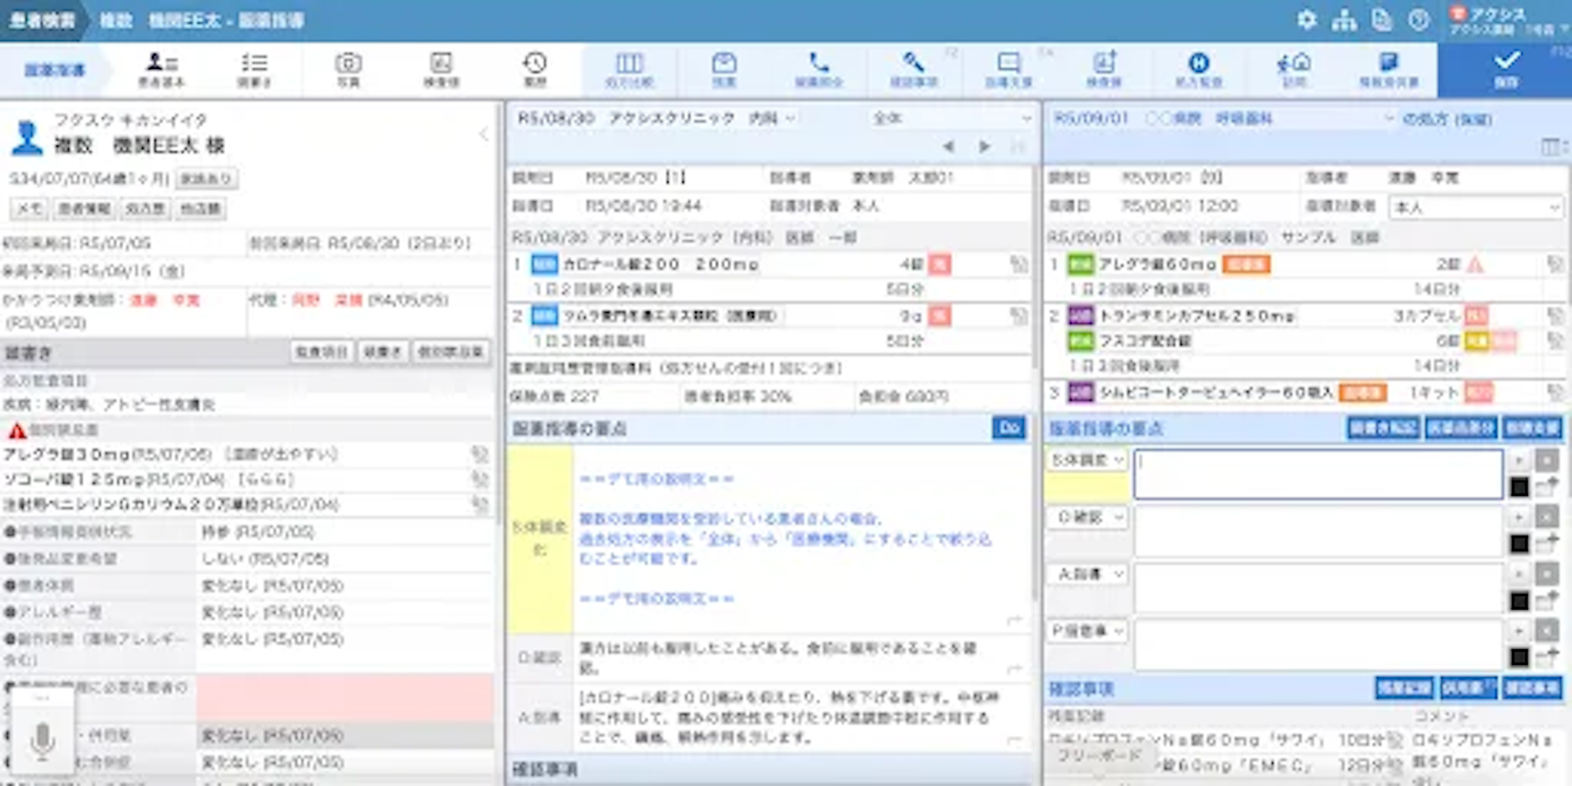The width and height of the screenshot is (1572, 786).
Task: Click the organization chart icon in the header
Action: [x=1344, y=20]
